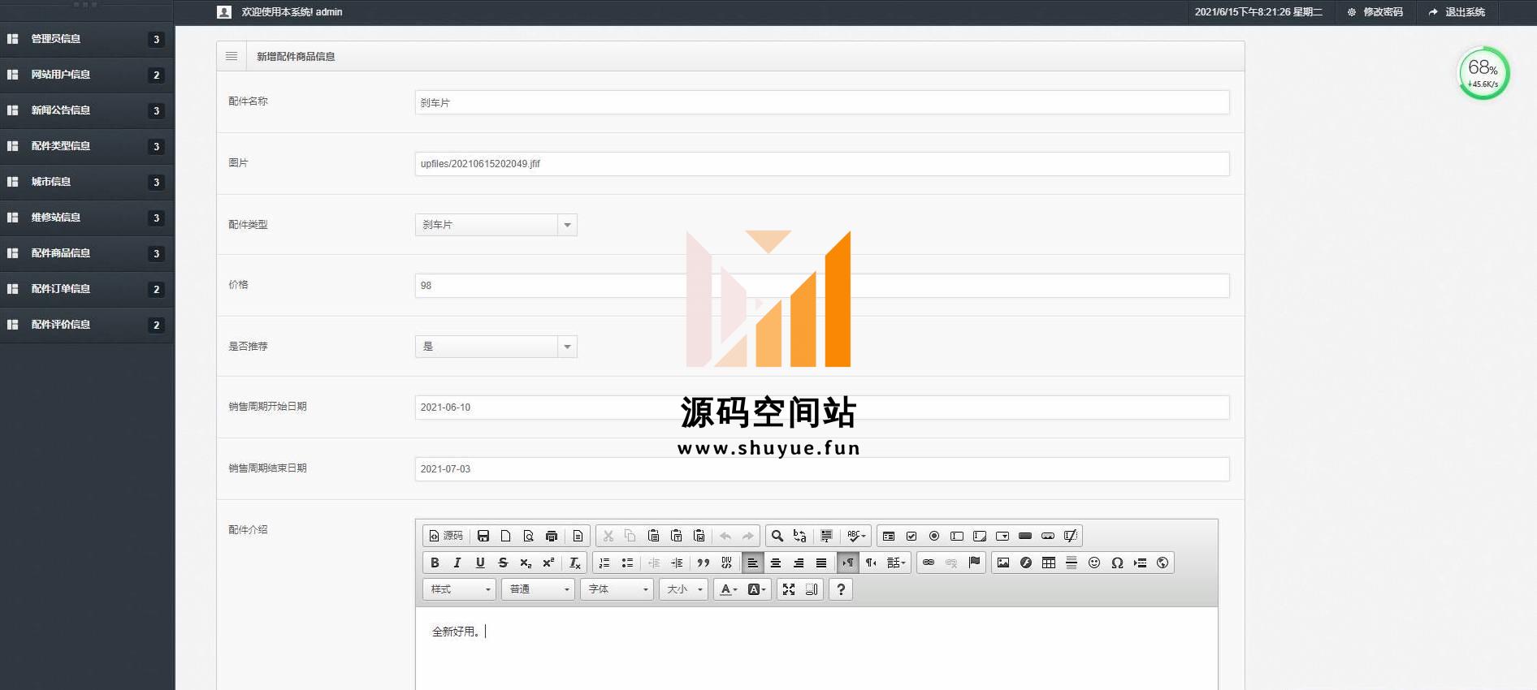1537x690 pixels.
Task: Click the Select All icon
Action: coord(826,536)
